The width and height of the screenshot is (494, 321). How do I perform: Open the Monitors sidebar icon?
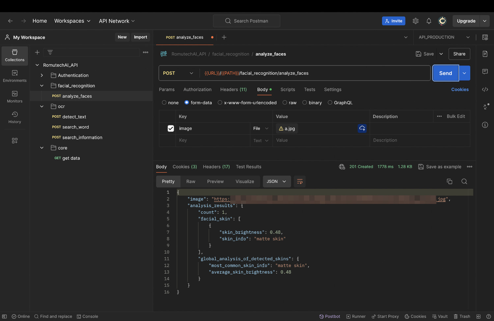click(x=15, y=97)
